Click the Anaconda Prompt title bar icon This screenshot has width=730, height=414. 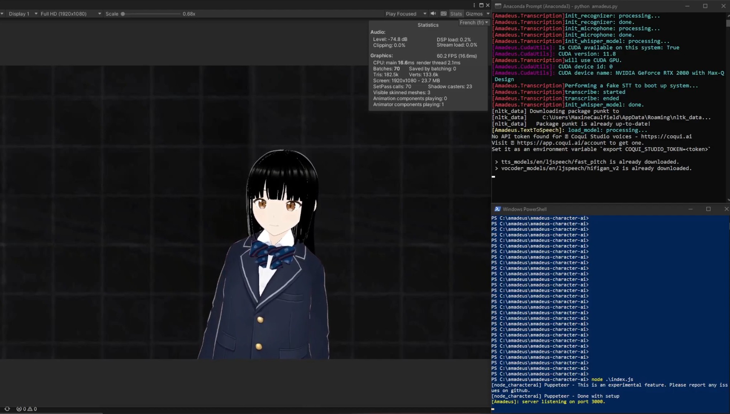(x=498, y=6)
